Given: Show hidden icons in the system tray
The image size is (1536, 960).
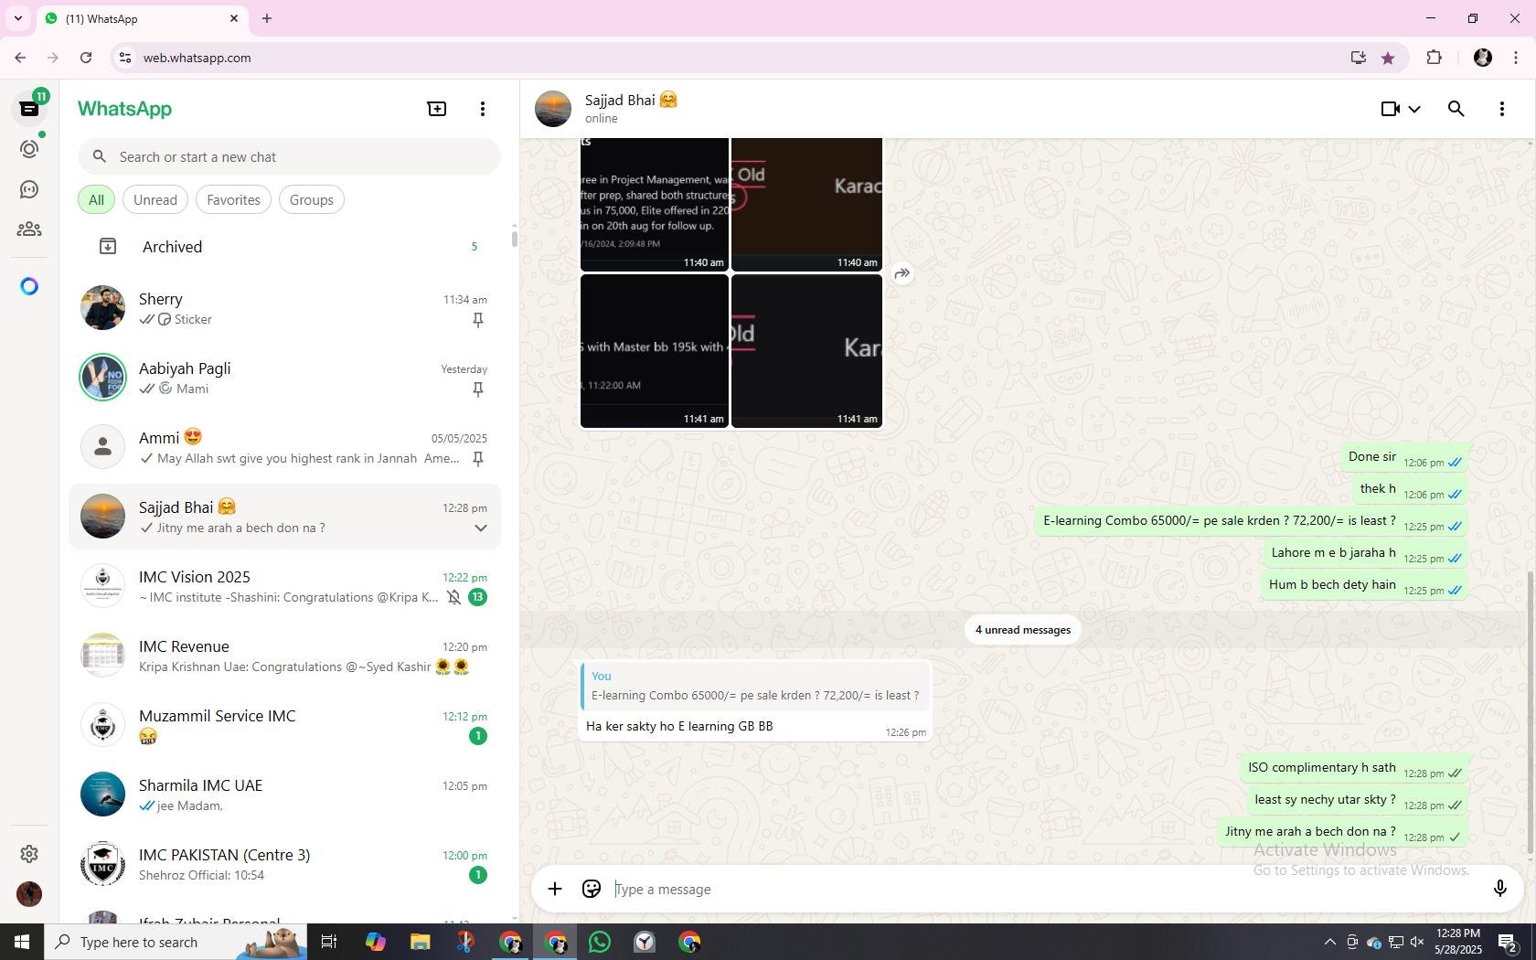Looking at the screenshot, I should (1330, 942).
